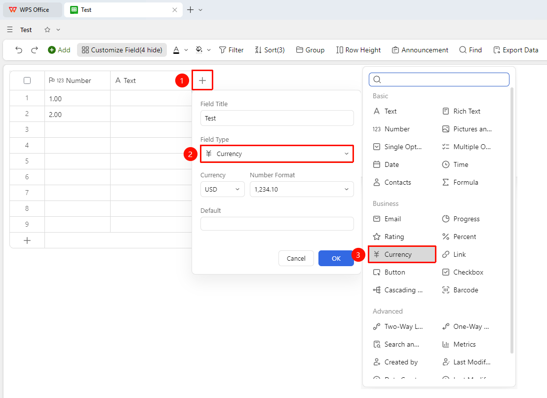Open Customize Field settings
Viewport: 547px width, 398px height.
pyautogui.click(x=122, y=50)
